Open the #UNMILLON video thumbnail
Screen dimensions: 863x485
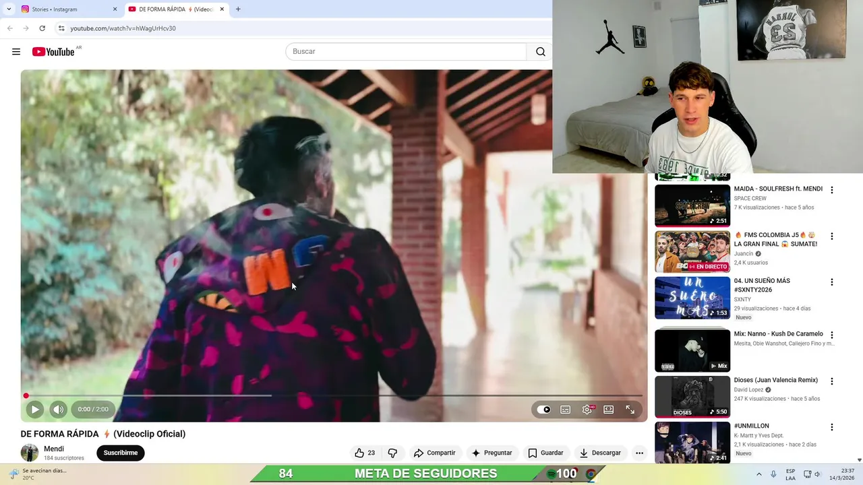click(692, 443)
